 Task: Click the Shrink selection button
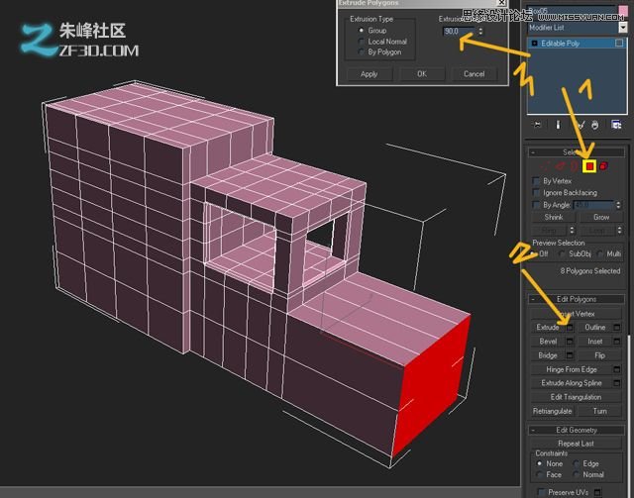(554, 217)
